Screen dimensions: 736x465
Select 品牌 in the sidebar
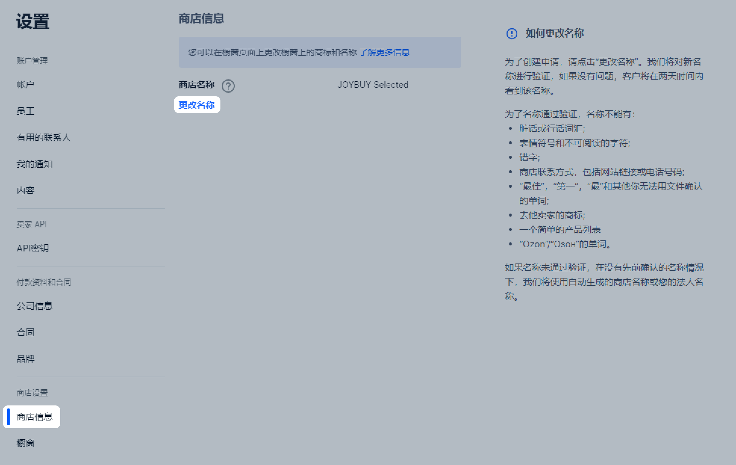tap(25, 359)
